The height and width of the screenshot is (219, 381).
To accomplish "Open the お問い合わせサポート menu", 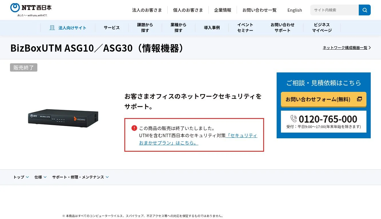I will click(282, 28).
